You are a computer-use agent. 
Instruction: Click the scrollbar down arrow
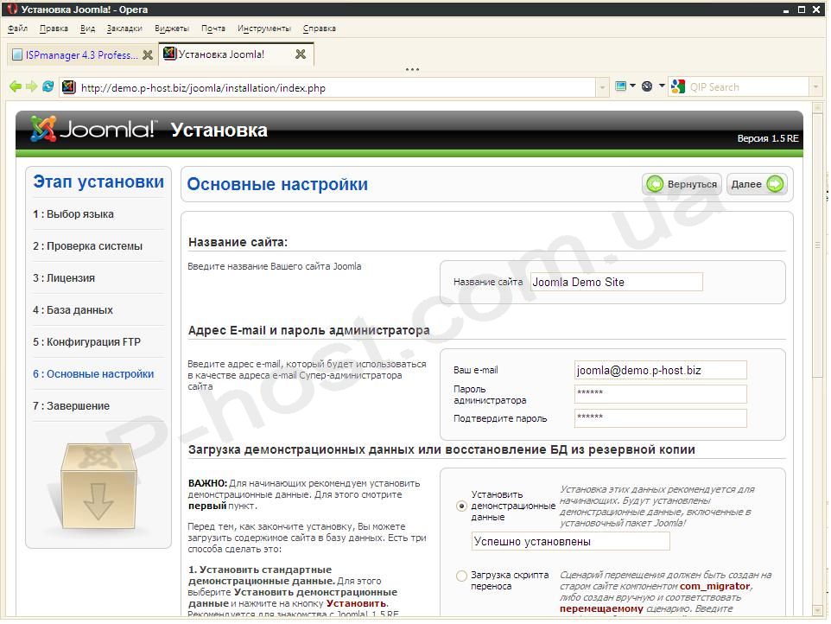pos(817,609)
